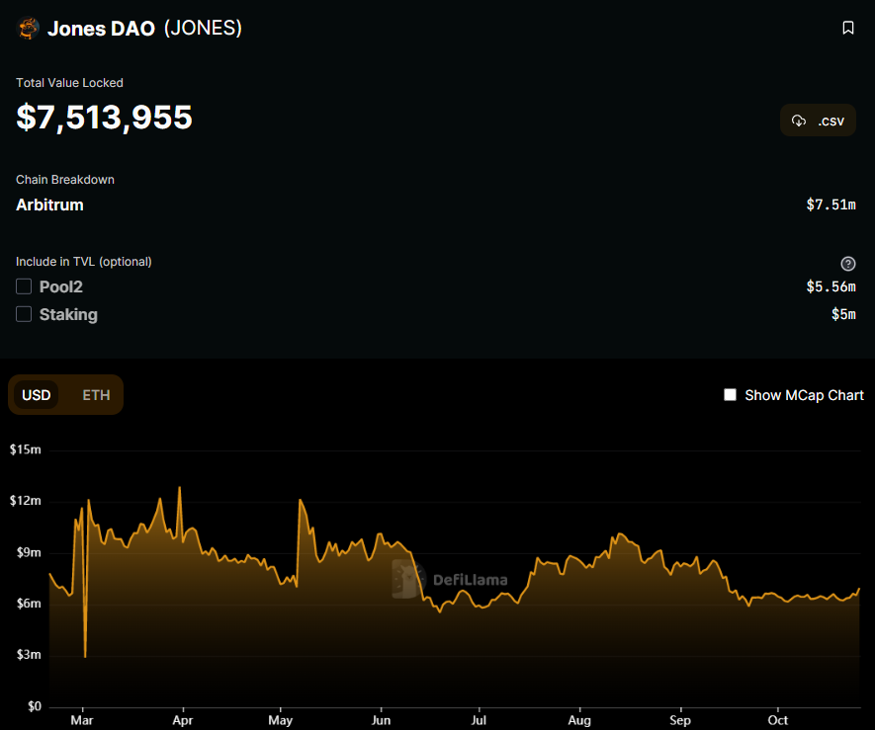Image resolution: width=875 pixels, height=730 pixels.
Task: Click the Jones DAO title text
Action: point(101,29)
